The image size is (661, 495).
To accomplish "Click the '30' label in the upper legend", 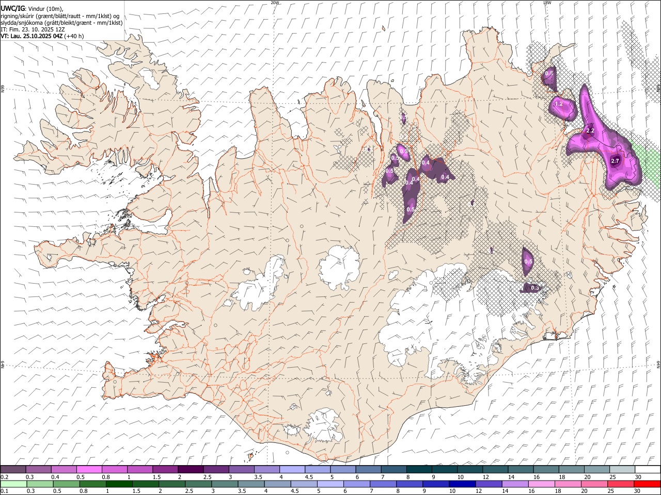I will [x=638, y=477].
